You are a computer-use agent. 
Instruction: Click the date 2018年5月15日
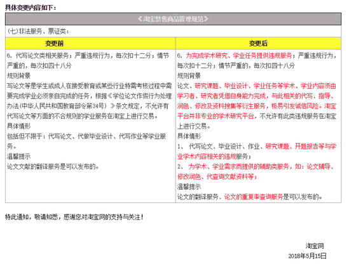coord(307,256)
